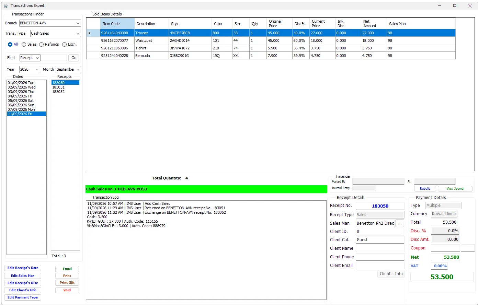Image resolution: width=478 pixels, height=305 pixels.
Task: Open View Journal
Action: coord(455,189)
